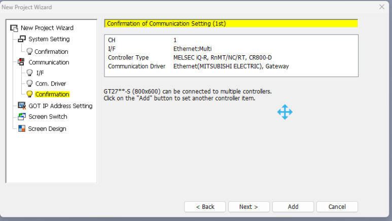Select New Project Wizard root label
The image size is (392, 221).
47,28
